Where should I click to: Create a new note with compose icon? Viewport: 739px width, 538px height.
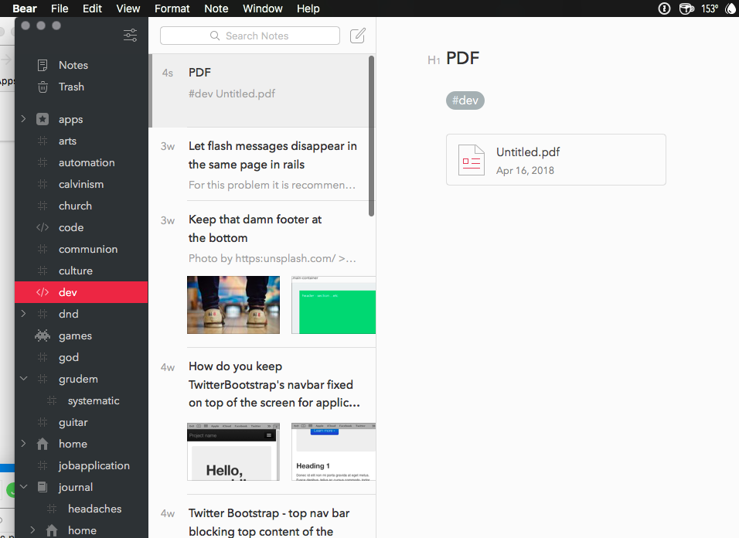point(358,36)
